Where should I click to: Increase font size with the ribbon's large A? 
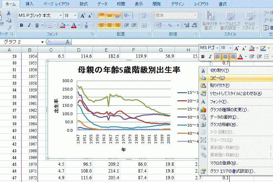83,16
